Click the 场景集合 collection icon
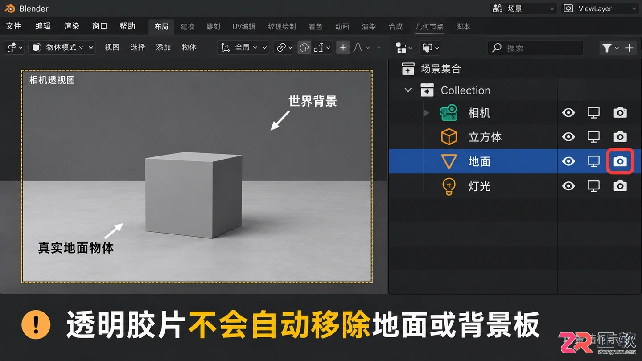 click(x=408, y=69)
